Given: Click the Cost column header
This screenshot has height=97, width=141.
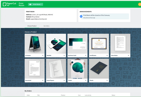Looking at the screenshot, I should pos(79,95).
